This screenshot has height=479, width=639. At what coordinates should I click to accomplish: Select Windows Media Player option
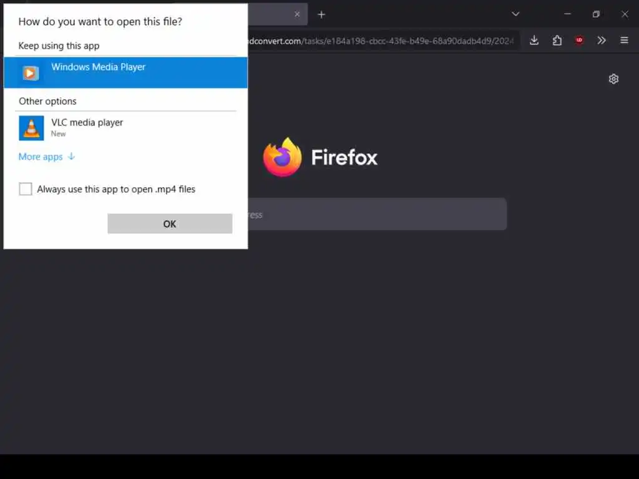click(125, 72)
